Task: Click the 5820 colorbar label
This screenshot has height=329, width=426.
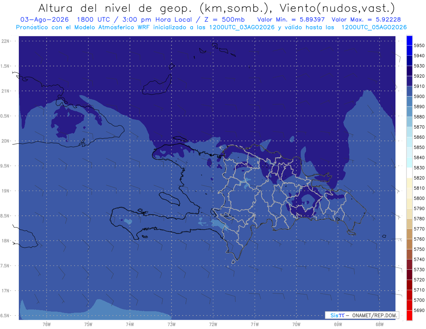Action: (x=419, y=178)
